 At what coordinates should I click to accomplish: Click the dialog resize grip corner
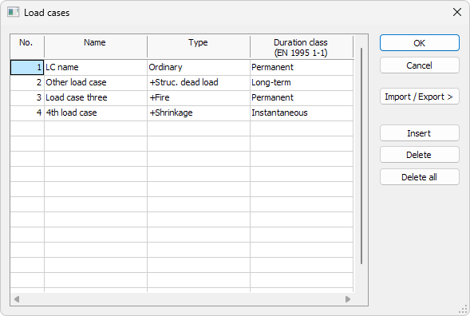coord(464,310)
